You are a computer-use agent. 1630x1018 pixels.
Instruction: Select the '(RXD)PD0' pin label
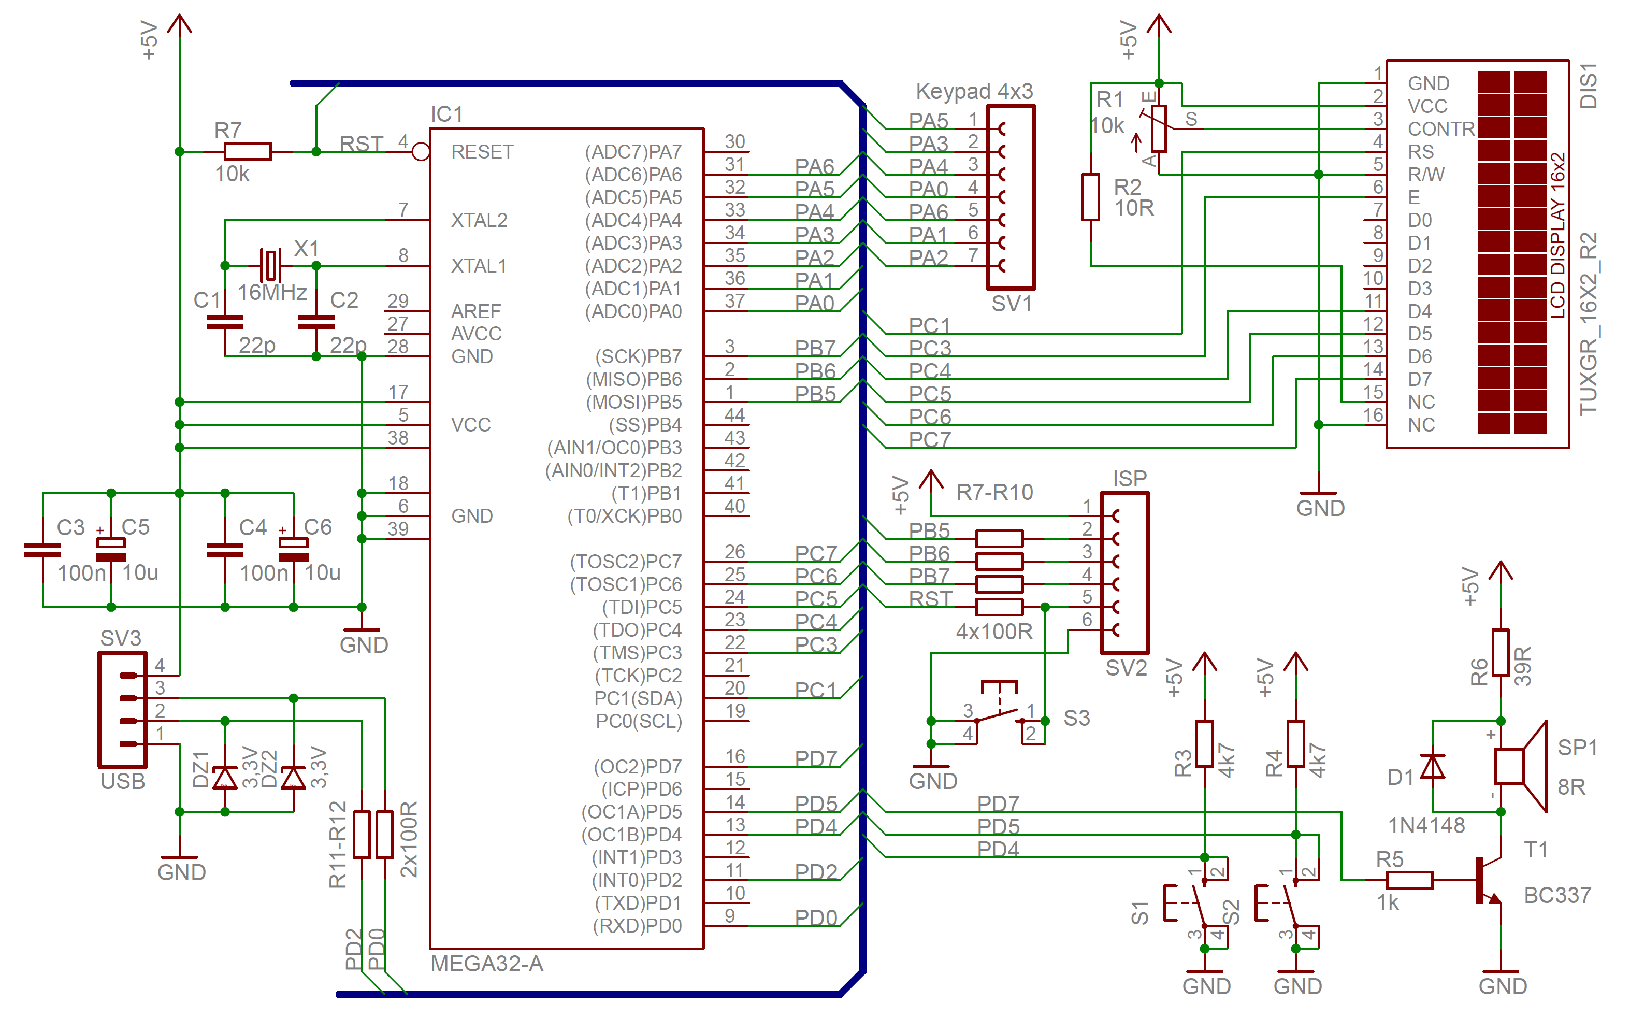(637, 926)
